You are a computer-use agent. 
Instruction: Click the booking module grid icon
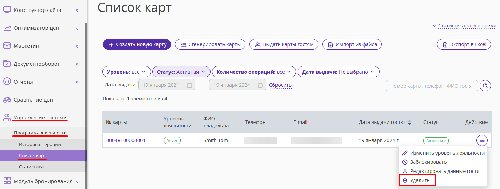pyautogui.click(x=7, y=181)
